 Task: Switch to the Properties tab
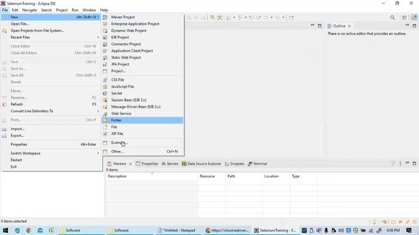147,164
